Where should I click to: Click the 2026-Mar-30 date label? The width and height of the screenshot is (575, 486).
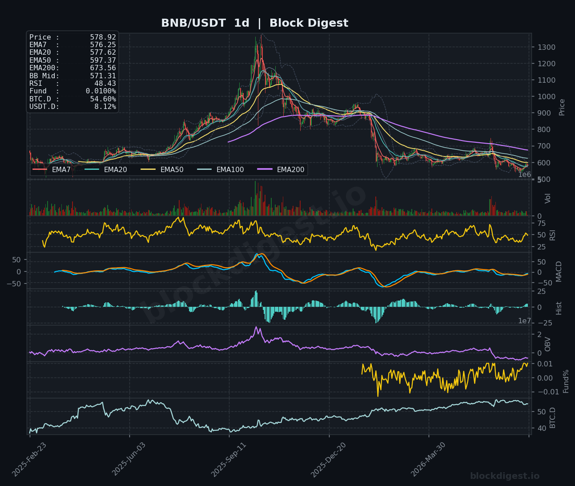(x=428, y=459)
